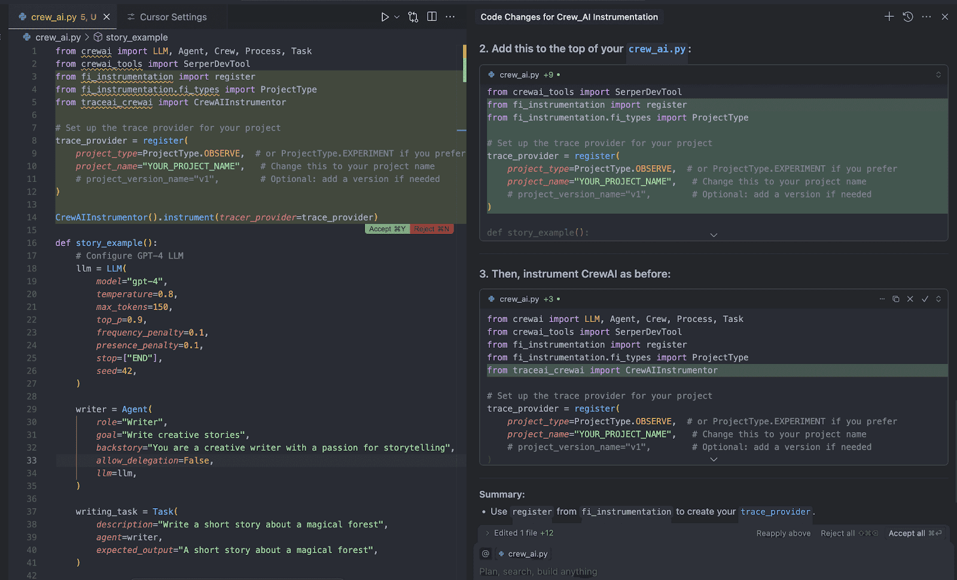
Task: Click '3. Then, instrument CrewAI as before:' heading
Action: click(575, 274)
